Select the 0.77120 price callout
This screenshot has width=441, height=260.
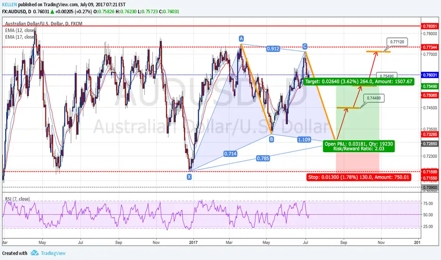(x=397, y=42)
